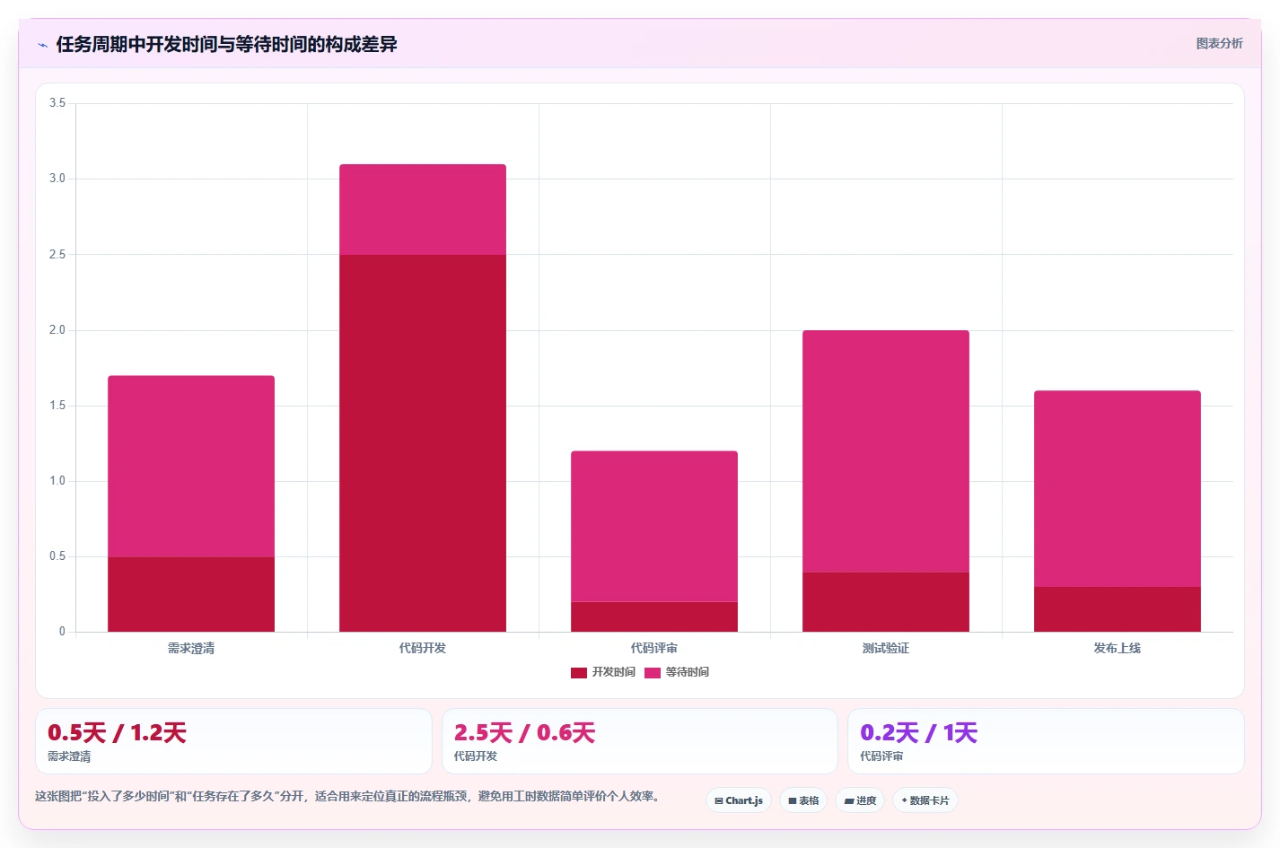Viewport: 1280px width, 848px height.
Task: Click the 1.0 y-axis tick label
Action: [57, 481]
